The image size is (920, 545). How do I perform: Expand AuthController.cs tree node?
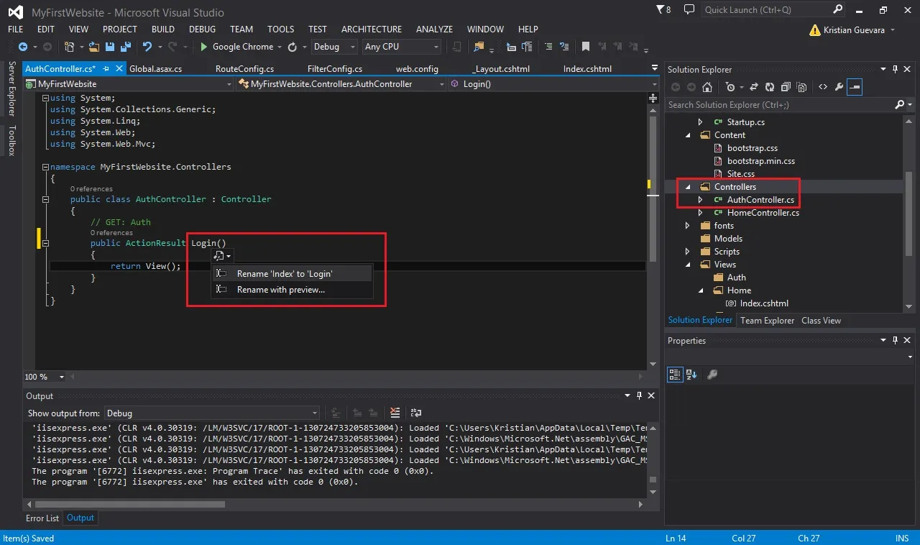pos(701,200)
